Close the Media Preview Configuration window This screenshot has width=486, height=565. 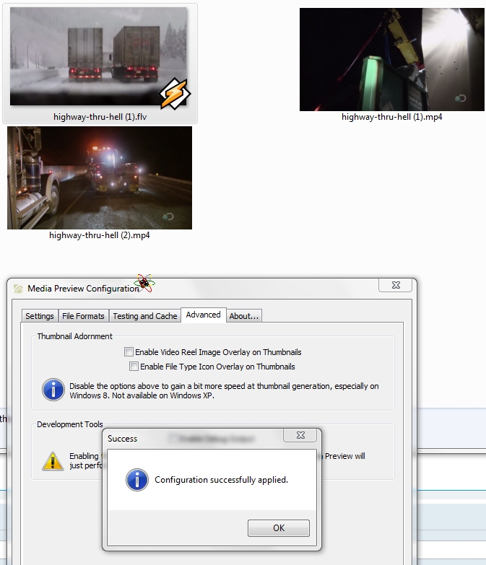(396, 286)
